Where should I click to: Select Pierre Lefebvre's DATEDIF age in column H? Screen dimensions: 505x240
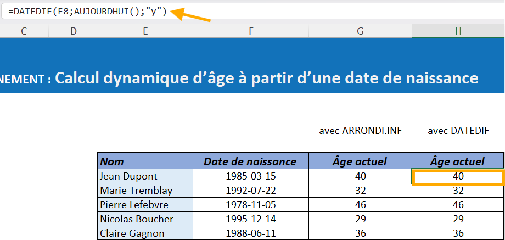[x=458, y=204]
